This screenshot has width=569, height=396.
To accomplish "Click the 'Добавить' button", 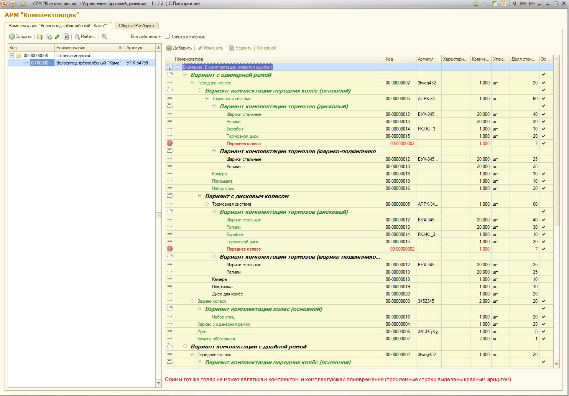I will click(179, 48).
